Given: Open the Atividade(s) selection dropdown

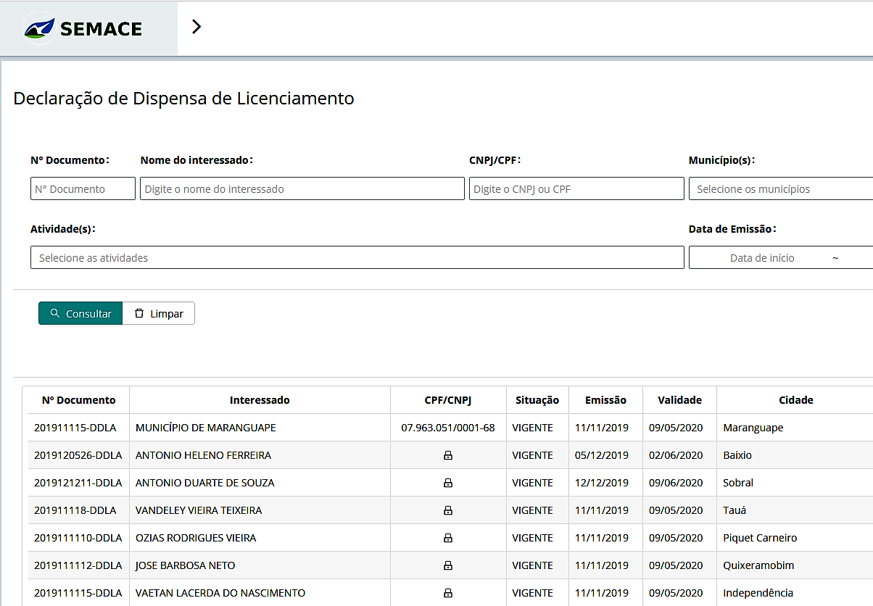Looking at the screenshot, I should point(357,257).
